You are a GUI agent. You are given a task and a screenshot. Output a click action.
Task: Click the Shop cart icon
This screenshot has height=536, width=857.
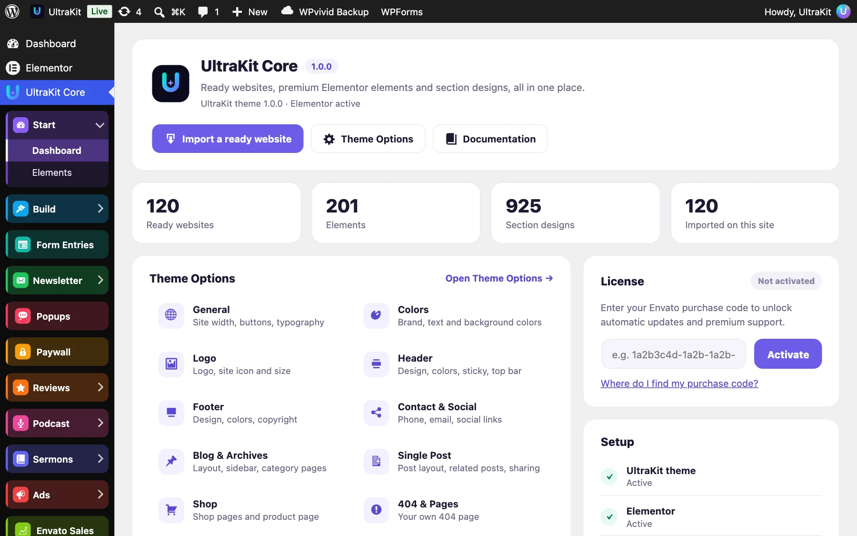(171, 510)
